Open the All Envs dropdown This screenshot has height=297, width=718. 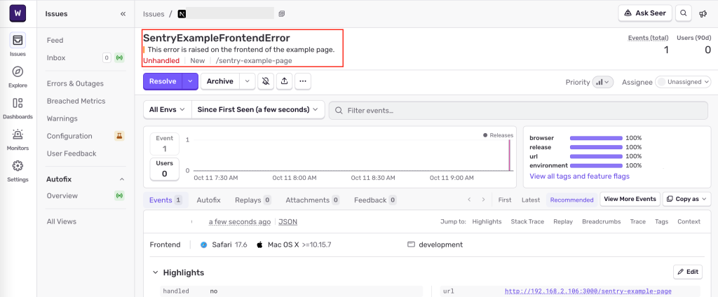[x=167, y=110]
